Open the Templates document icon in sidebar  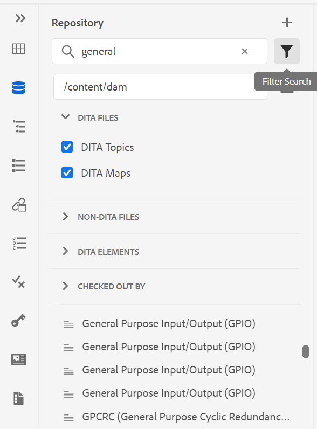point(19,398)
